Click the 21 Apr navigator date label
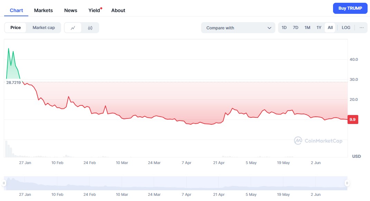The width and height of the screenshot is (370, 201). point(219,195)
